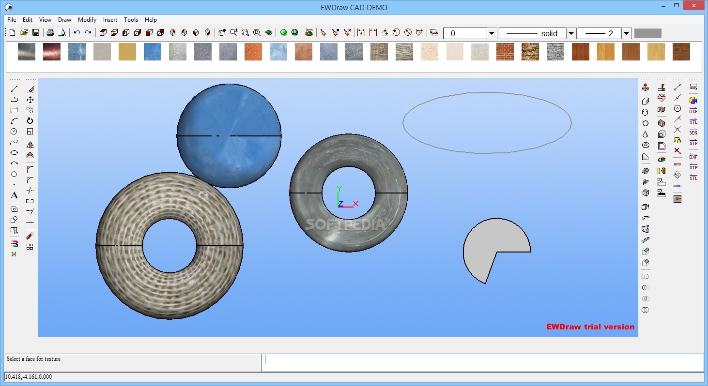
Task: Open the File menu
Action: coord(12,20)
